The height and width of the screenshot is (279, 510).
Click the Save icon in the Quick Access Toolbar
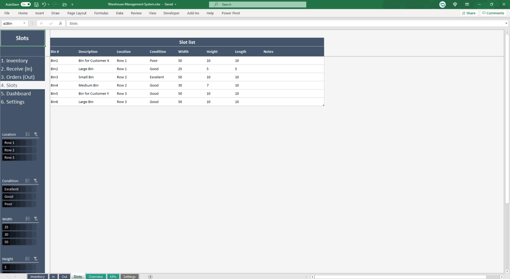[36, 4]
